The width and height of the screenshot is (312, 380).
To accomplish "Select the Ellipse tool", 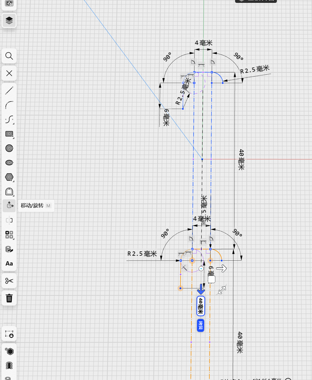I will [9, 163].
